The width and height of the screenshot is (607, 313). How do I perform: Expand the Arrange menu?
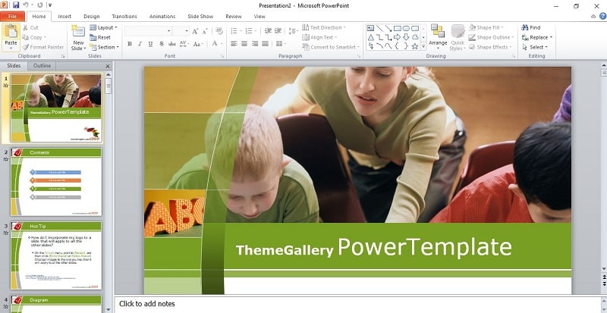coord(438,36)
